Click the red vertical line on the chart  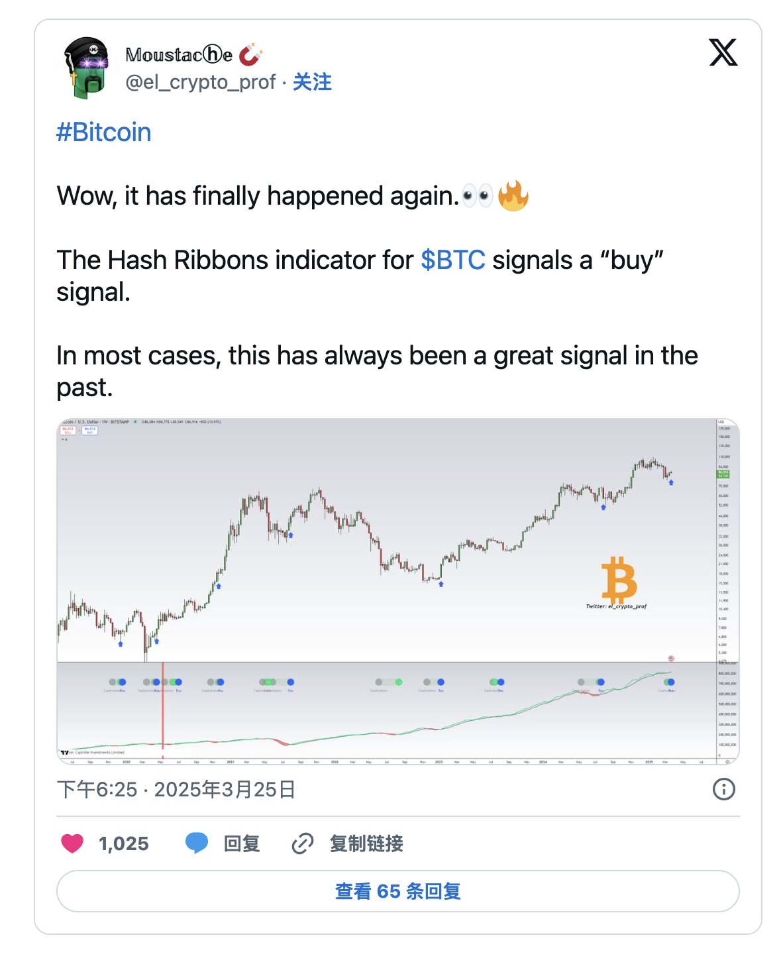(x=162, y=709)
